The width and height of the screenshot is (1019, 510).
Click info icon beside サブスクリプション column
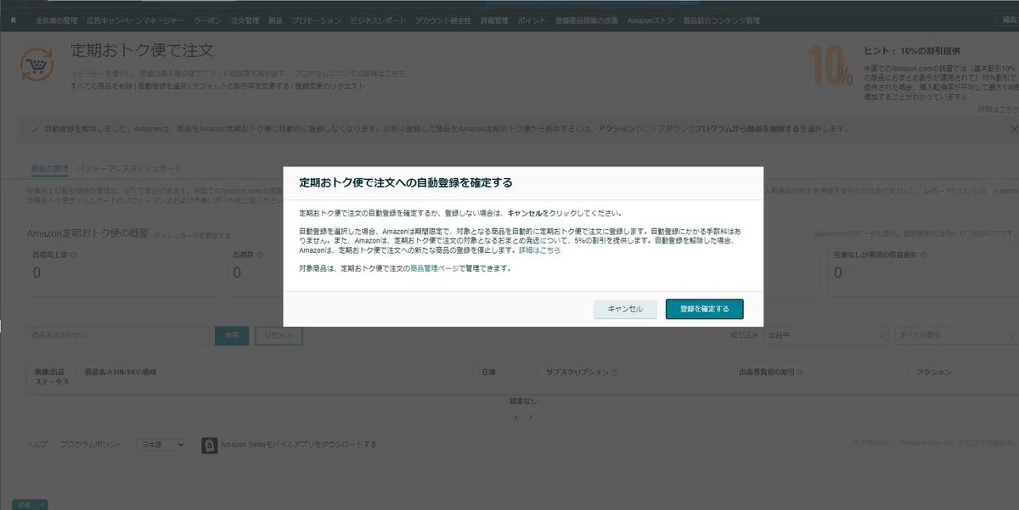click(614, 373)
